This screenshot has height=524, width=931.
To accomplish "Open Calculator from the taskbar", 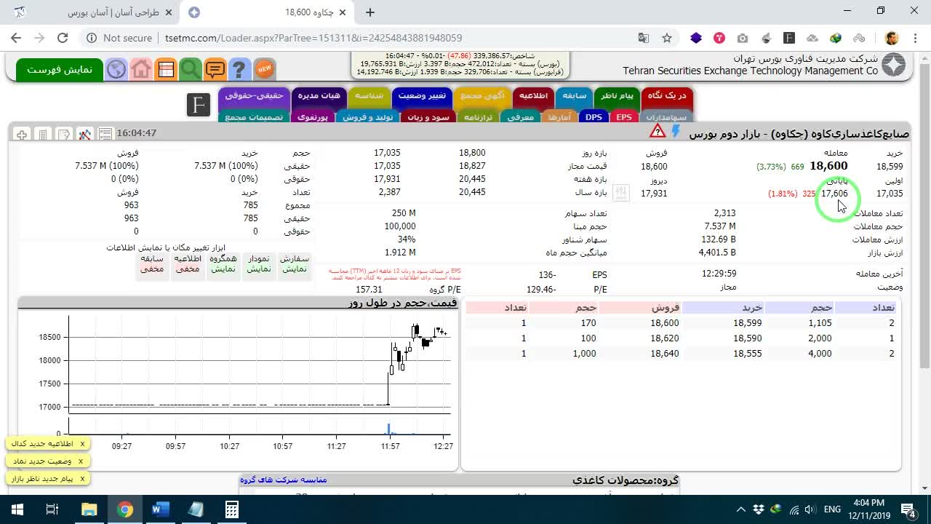I will (x=231, y=509).
